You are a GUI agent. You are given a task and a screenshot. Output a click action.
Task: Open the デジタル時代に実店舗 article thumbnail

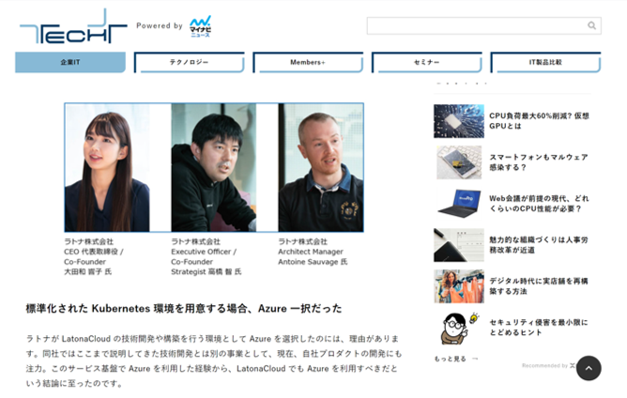coord(458,286)
